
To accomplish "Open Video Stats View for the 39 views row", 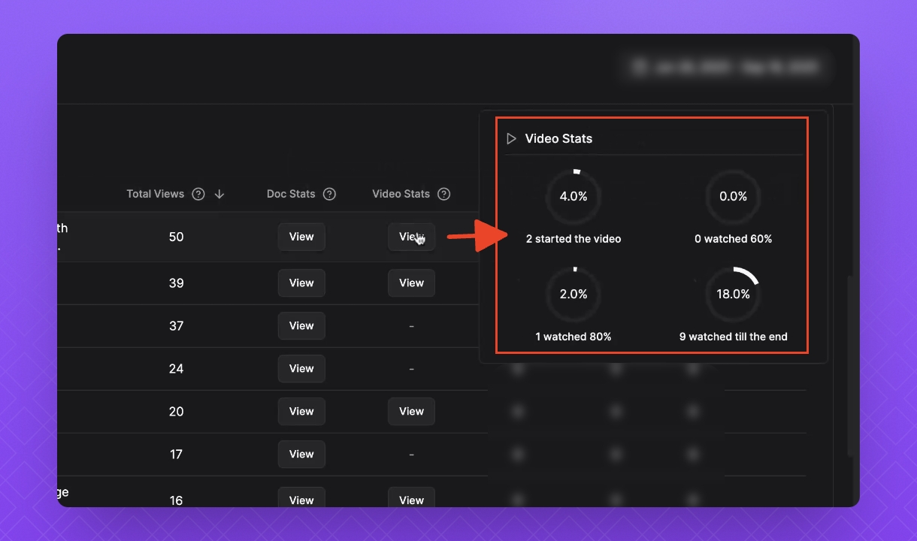I will pos(411,283).
